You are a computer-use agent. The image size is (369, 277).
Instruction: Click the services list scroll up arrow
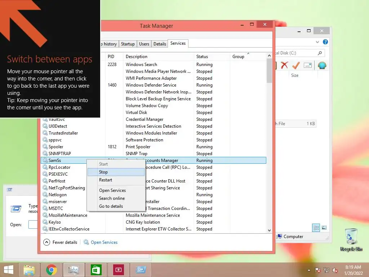coord(269,56)
